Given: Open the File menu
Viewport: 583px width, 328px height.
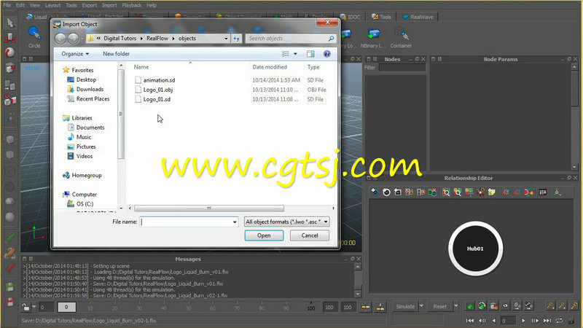Looking at the screenshot, I should [7, 5].
